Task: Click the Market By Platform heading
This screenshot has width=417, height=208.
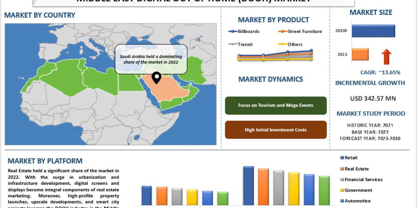Action: [45, 161]
